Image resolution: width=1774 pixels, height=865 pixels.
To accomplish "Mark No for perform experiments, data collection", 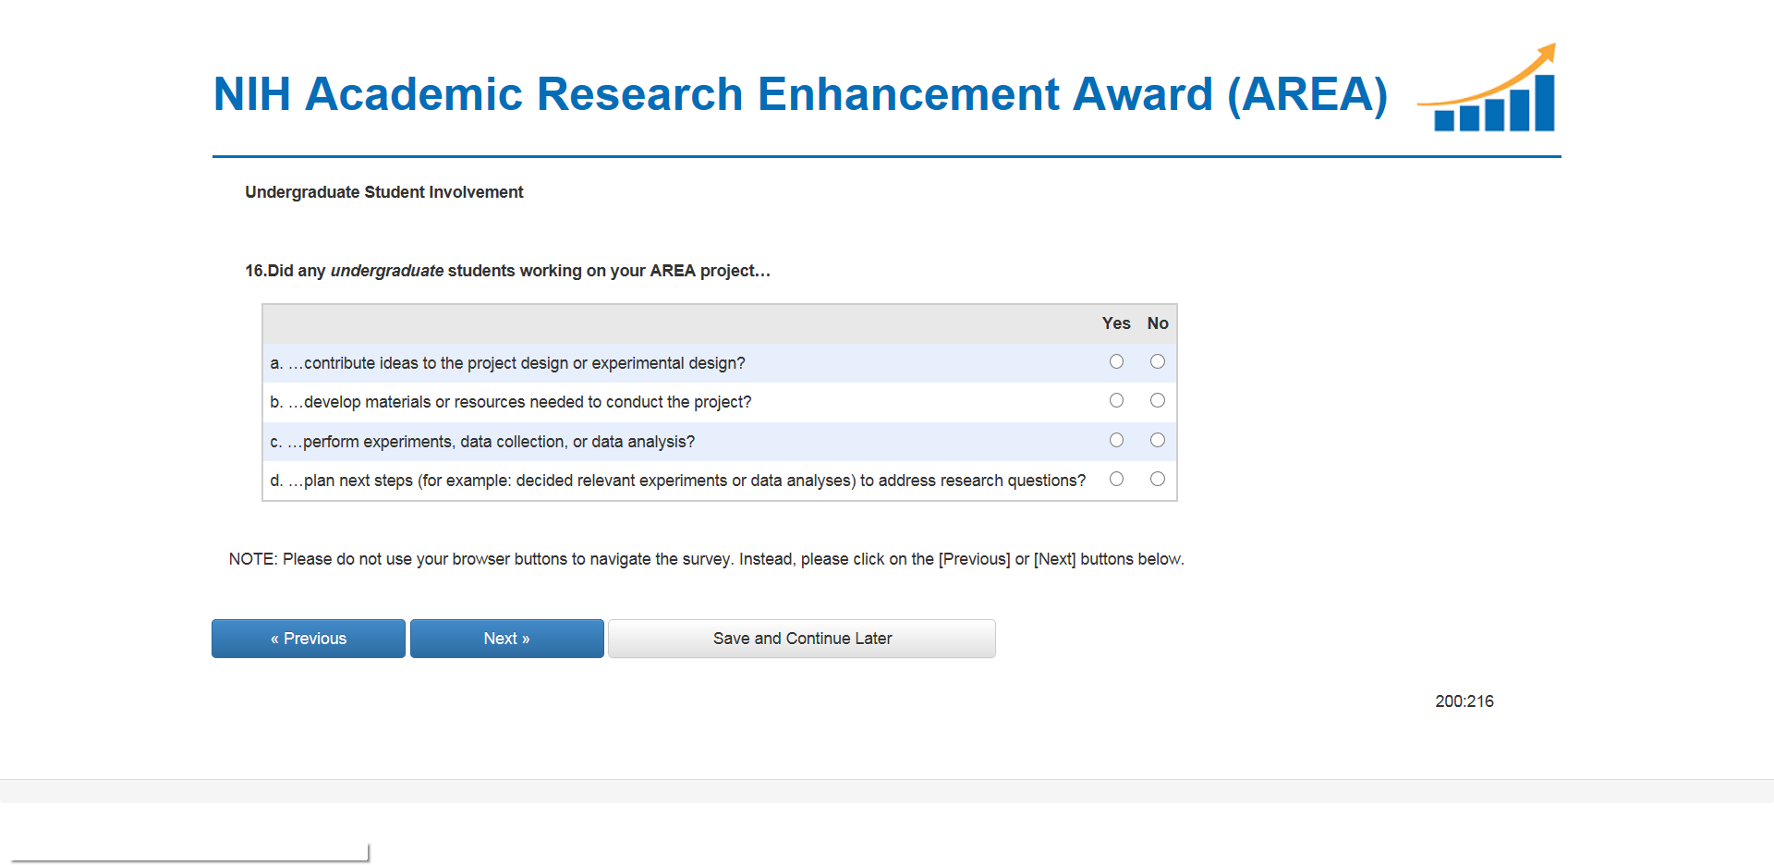I will click(x=1157, y=441).
